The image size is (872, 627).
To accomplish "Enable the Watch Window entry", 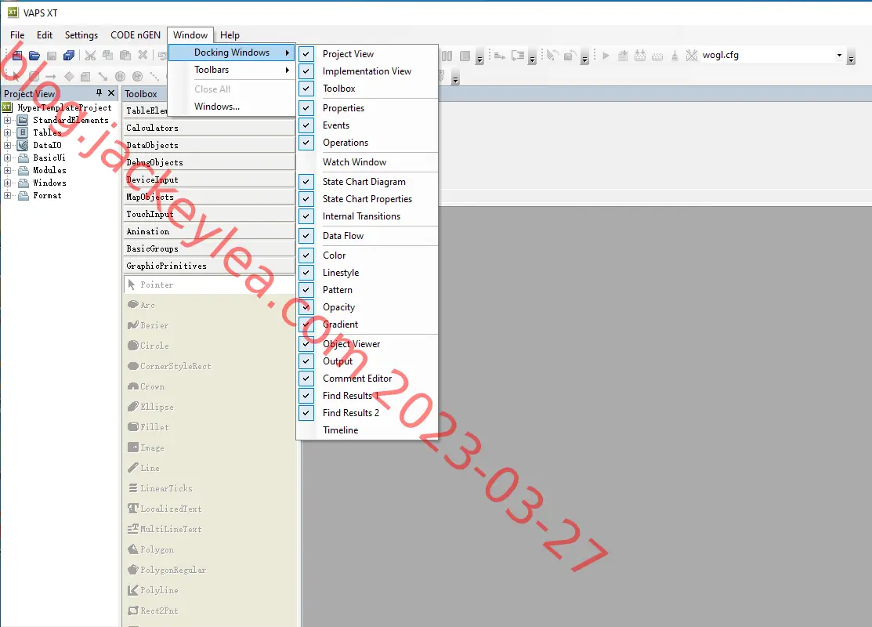I will pyautogui.click(x=367, y=162).
